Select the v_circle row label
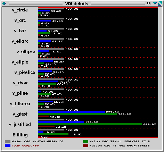 coord(20,10)
